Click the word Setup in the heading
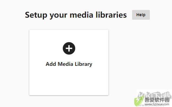The height and width of the screenshot is (107, 172). click(x=36, y=15)
